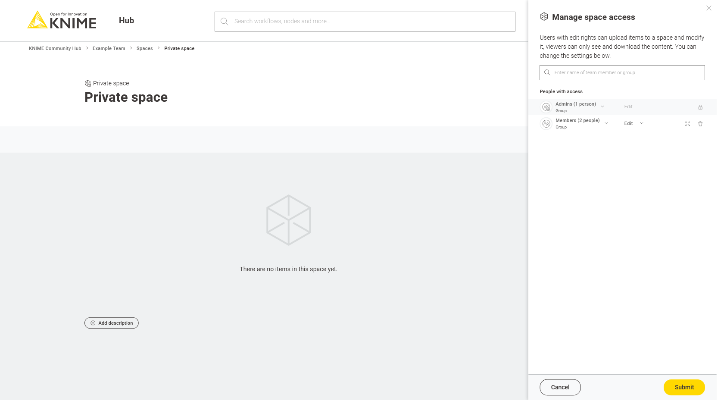Open the Edit permission dropdown for Members
This screenshot has width=724, height=404.
tap(634, 123)
